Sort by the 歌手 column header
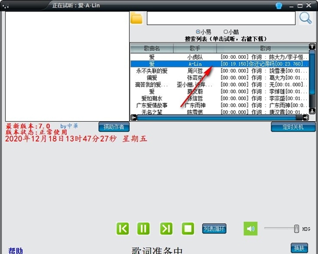The image size is (318, 254). click(x=195, y=48)
